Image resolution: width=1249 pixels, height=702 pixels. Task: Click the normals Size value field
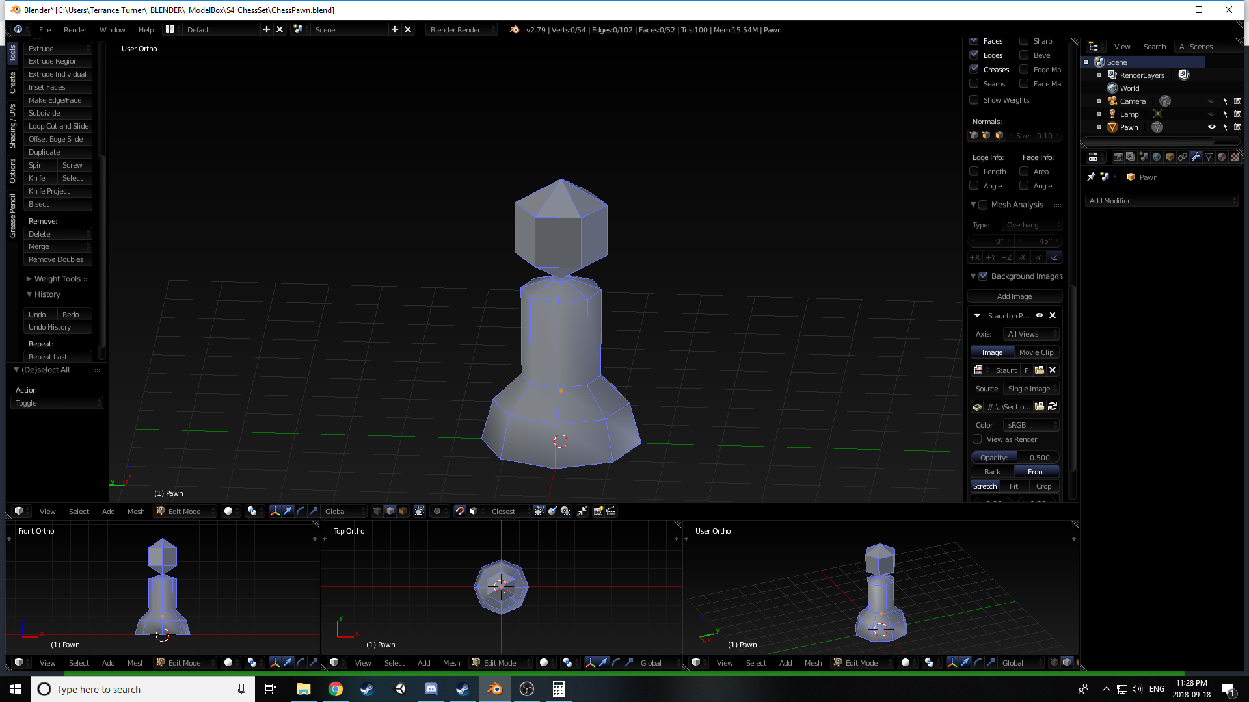pyautogui.click(x=1034, y=136)
